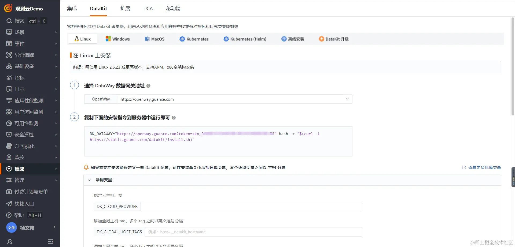Select the DataKit 升级 tab
This screenshot has height=247, width=515.
coord(334,39)
